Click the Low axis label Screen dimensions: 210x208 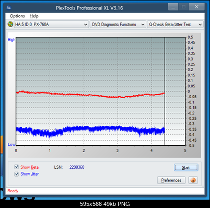[x=11, y=144]
